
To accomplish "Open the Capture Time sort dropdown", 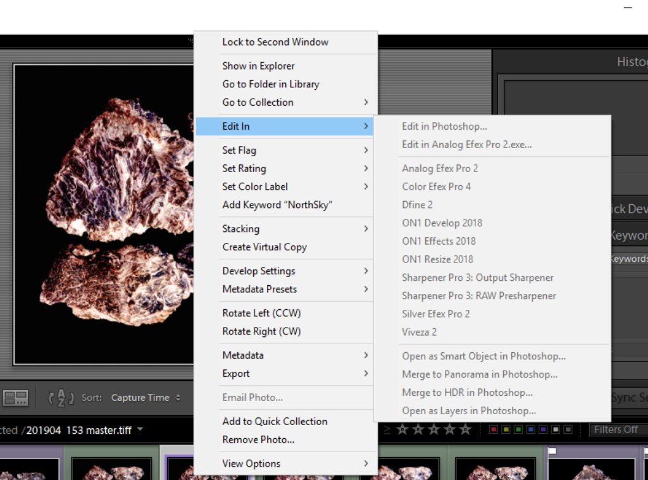I will tap(146, 398).
